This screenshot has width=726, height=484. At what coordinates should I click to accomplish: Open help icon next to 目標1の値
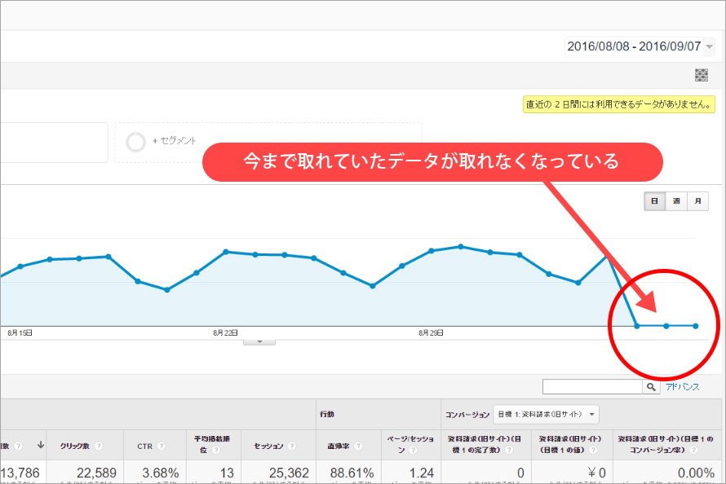(593, 451)
